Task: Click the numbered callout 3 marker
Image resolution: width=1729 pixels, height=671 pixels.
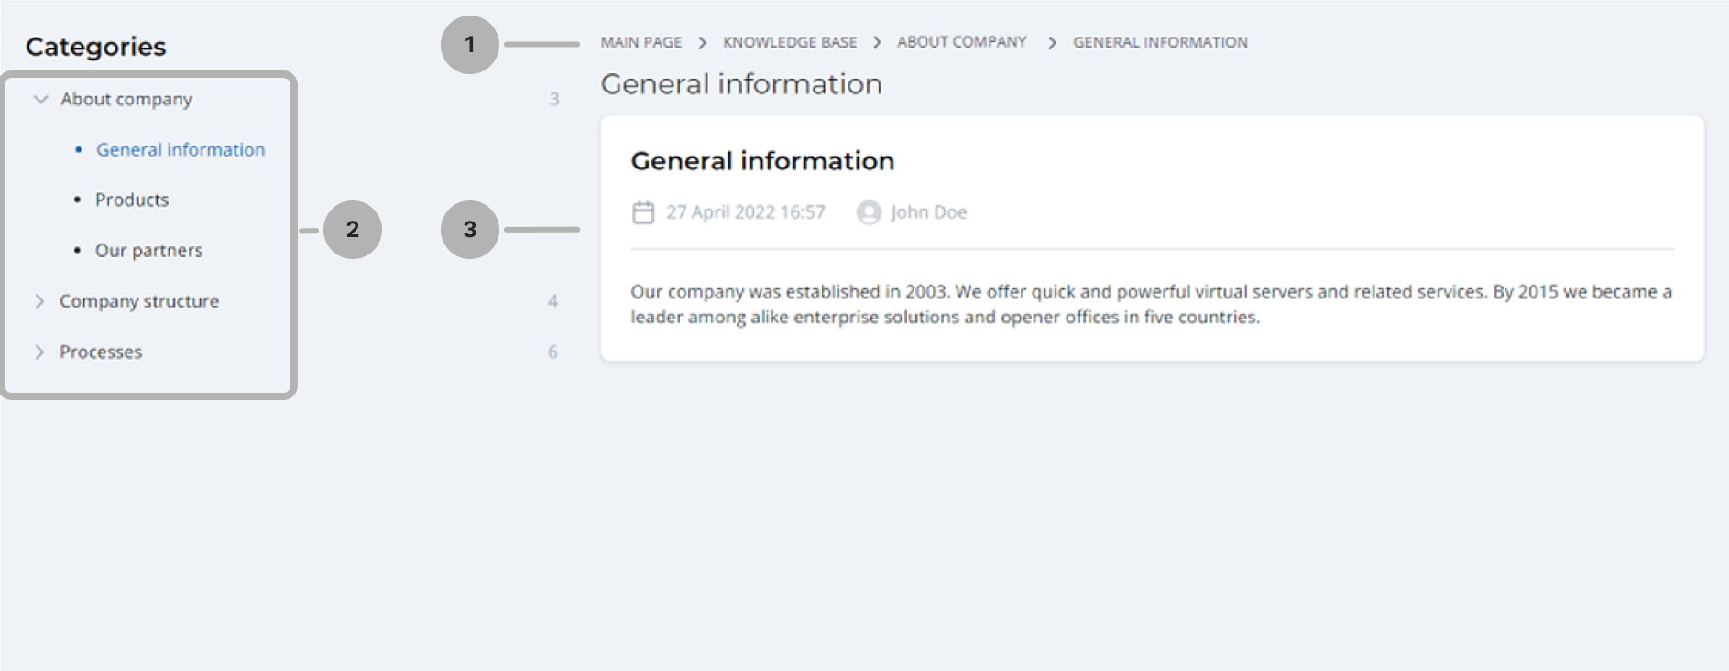Action: pyautogui.click(x=469, y=229)
